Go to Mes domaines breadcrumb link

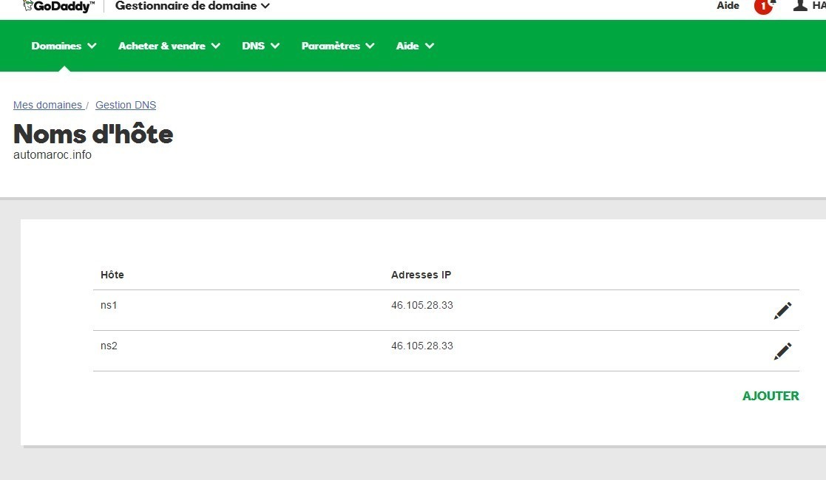pos(47,105)
